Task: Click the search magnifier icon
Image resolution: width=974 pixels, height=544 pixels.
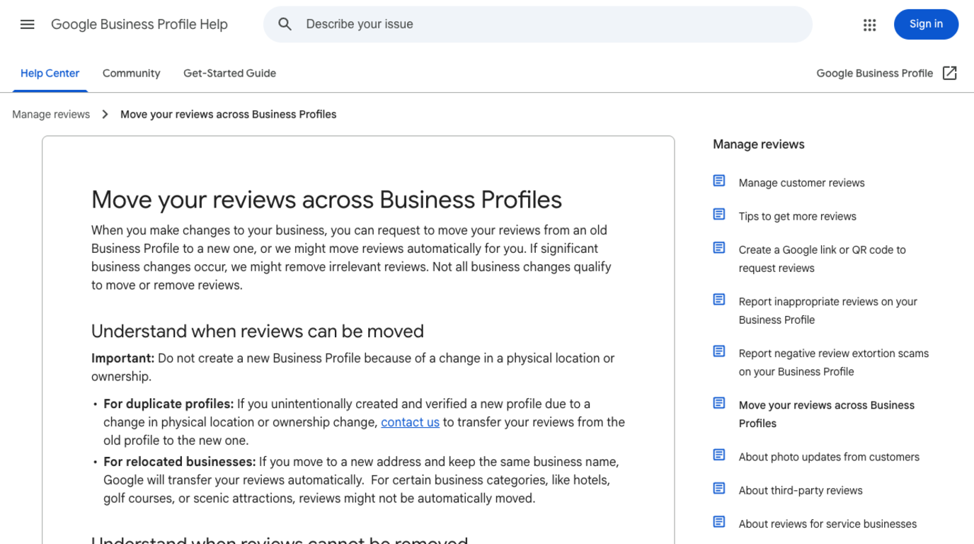Action: click(x=285, y=24)
